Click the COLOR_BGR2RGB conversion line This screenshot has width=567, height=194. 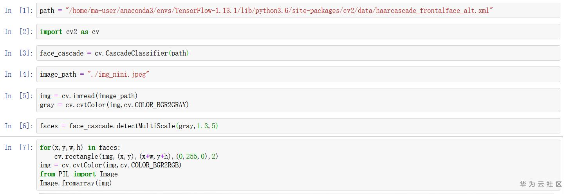(111, 165)
